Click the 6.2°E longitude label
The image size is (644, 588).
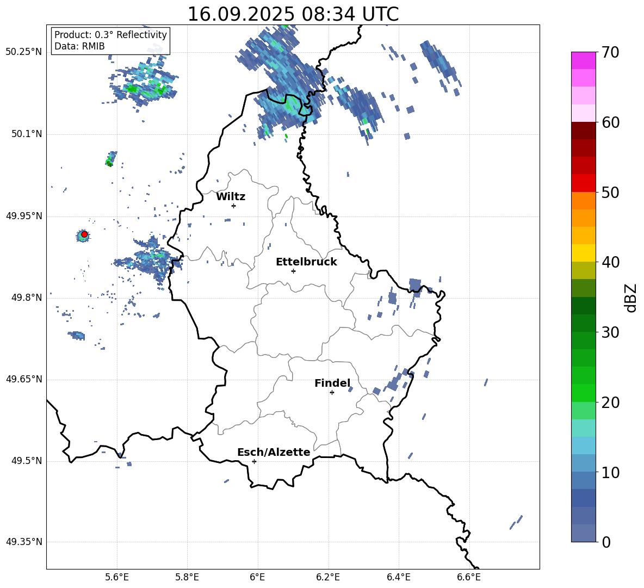point(328,577)
